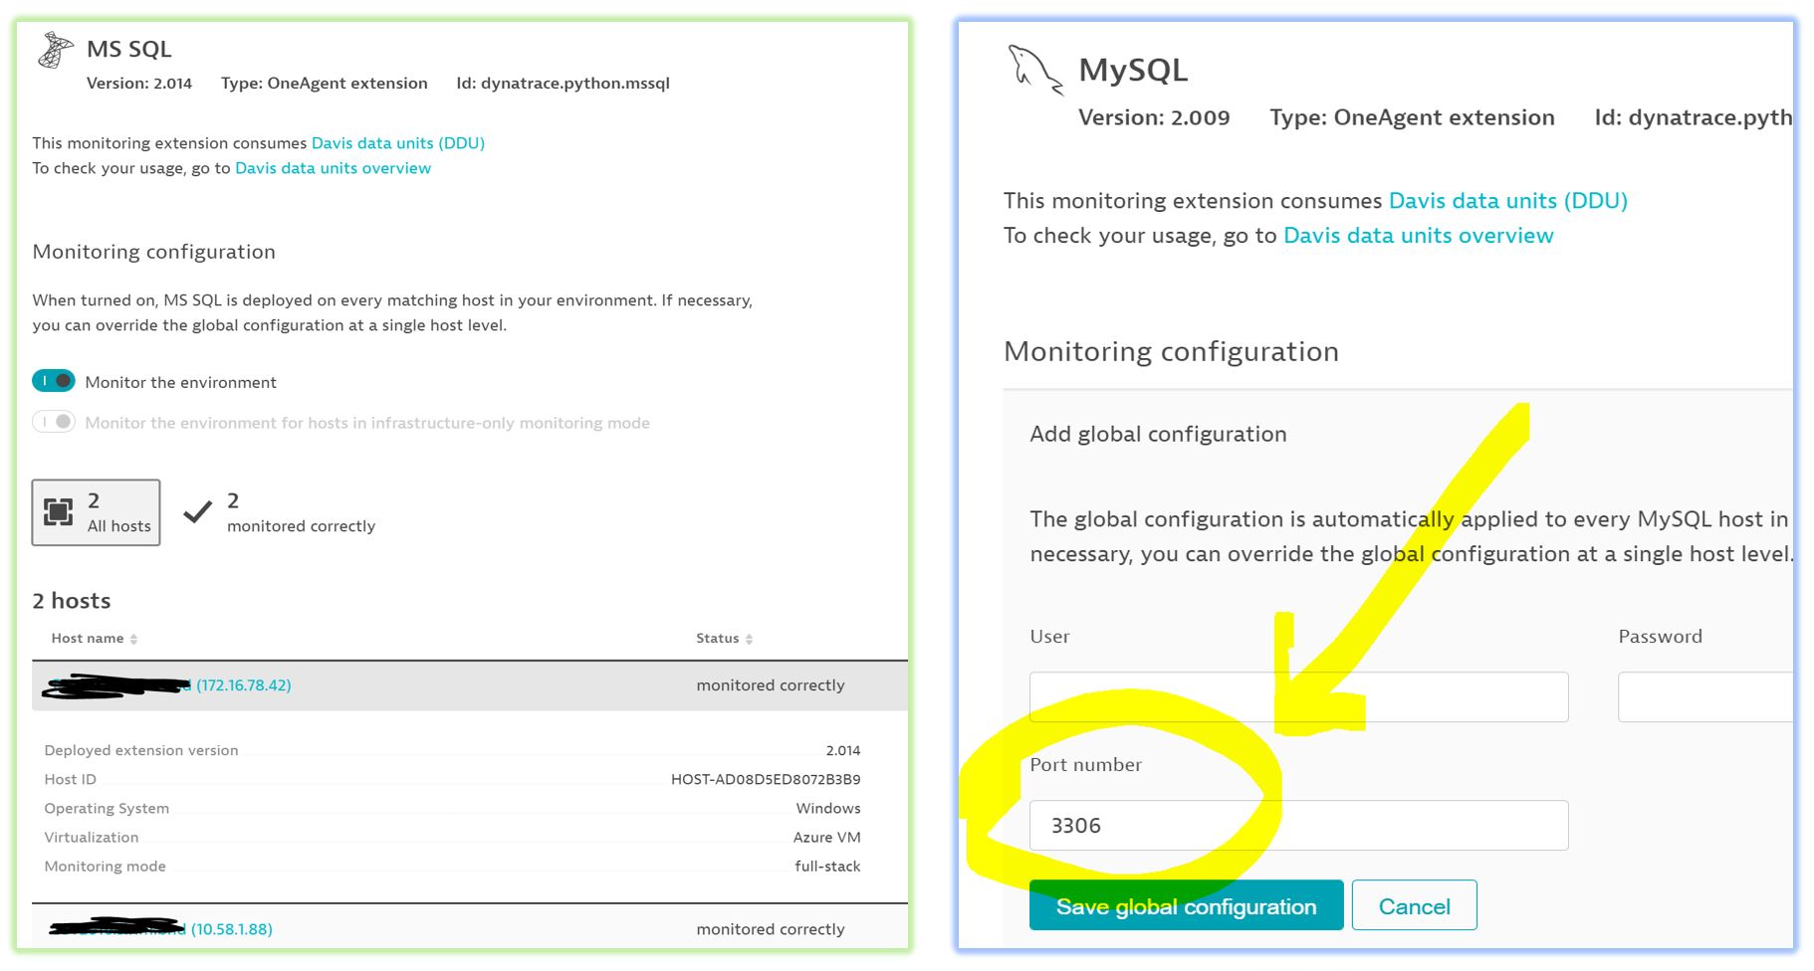The width and height of the screenshot is (1814, 971).
Task: Click the All hosts frame icon
Action: pyautogui.click(x=59, y=512)
